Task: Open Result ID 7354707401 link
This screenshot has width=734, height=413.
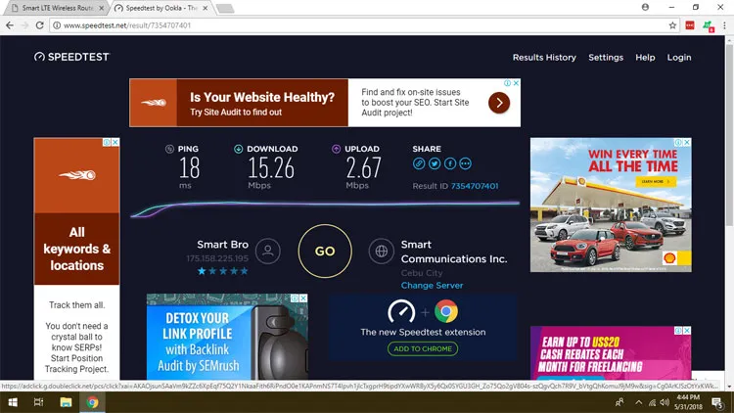Action: click(x=475, y=186)
